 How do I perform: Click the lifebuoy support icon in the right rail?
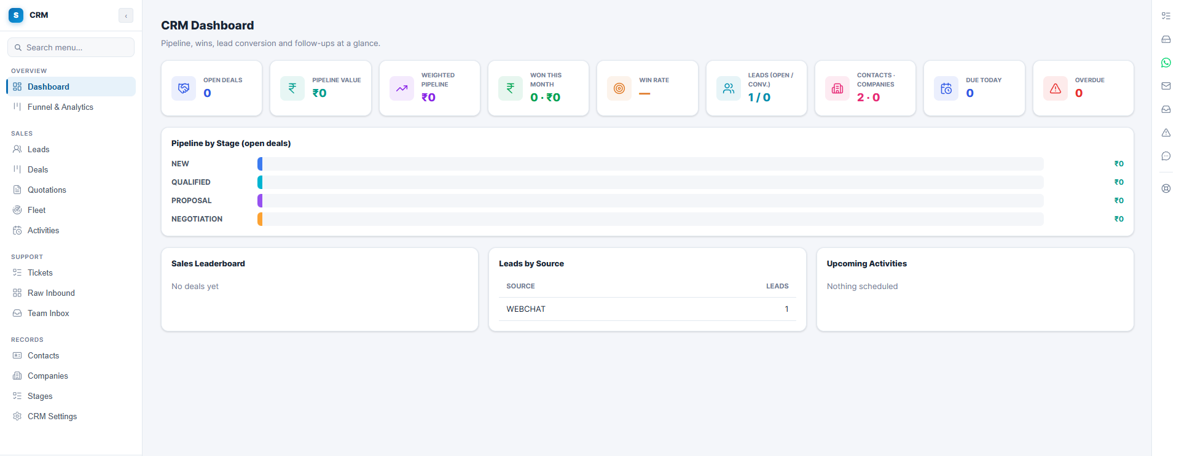point(1165,188)
